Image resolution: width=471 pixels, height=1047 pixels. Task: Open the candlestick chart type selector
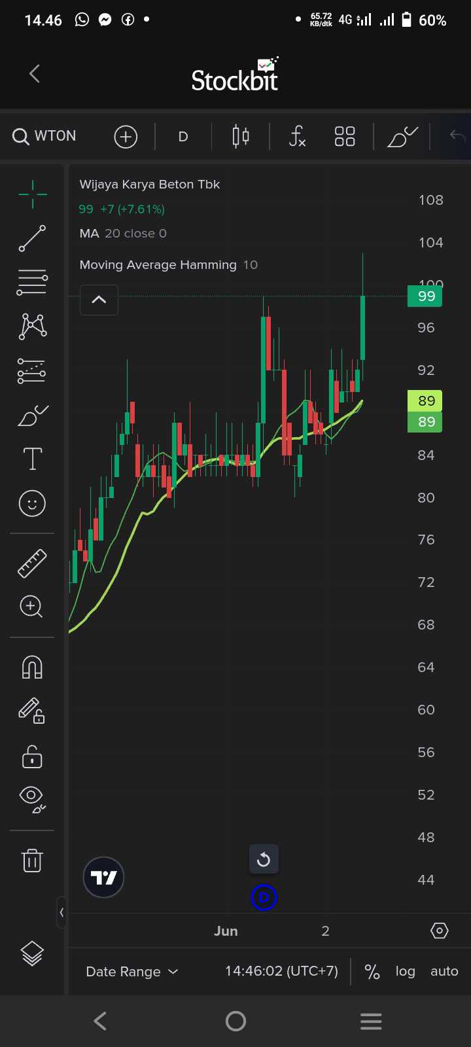click(241, 137)
